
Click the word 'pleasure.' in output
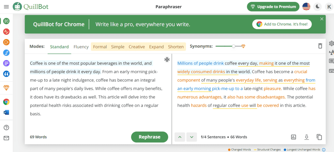click(x=273, y=89)
